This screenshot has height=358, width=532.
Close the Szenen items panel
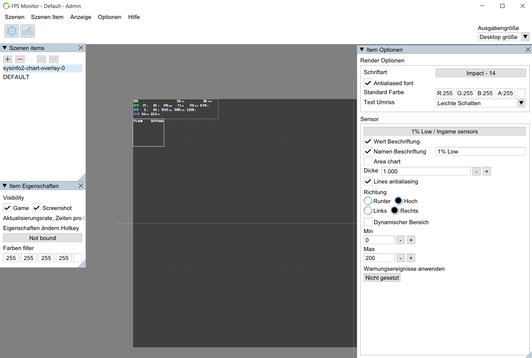coord(81,48)
